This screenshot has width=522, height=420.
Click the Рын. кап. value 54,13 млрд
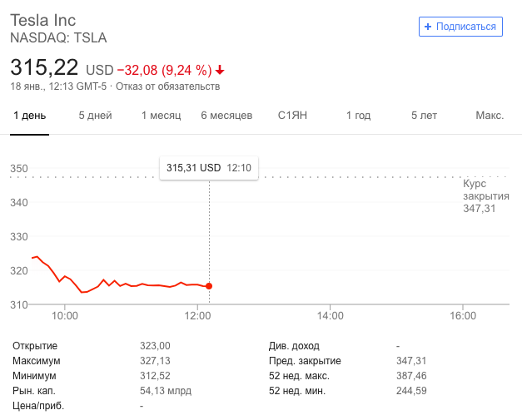tap(166, 391)
